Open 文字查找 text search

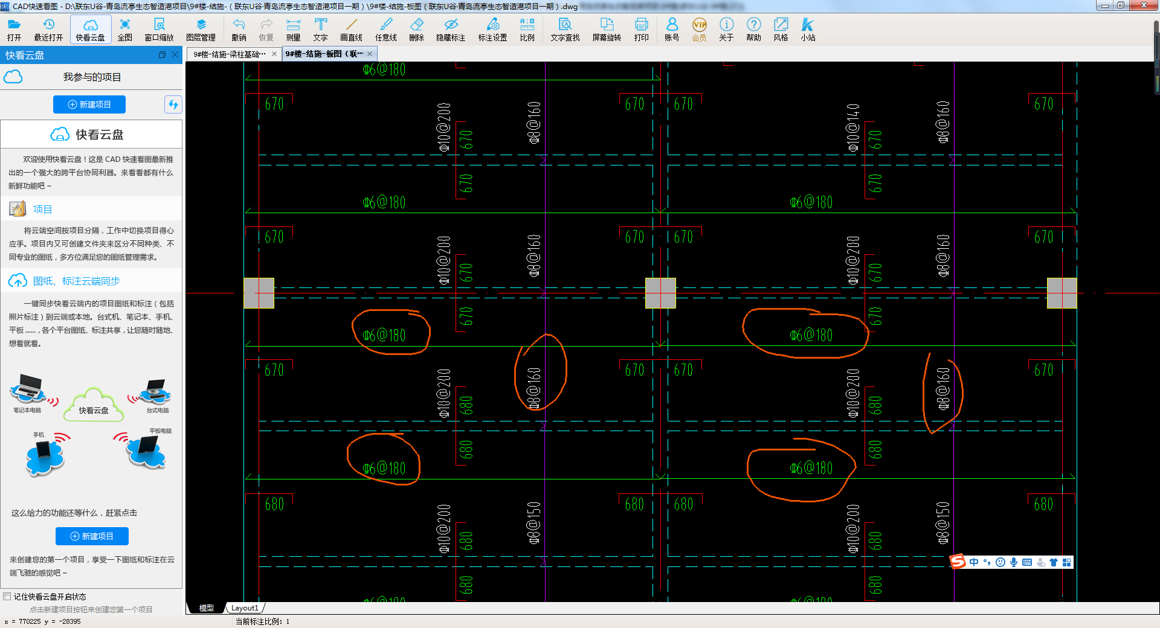click(565, 29)
